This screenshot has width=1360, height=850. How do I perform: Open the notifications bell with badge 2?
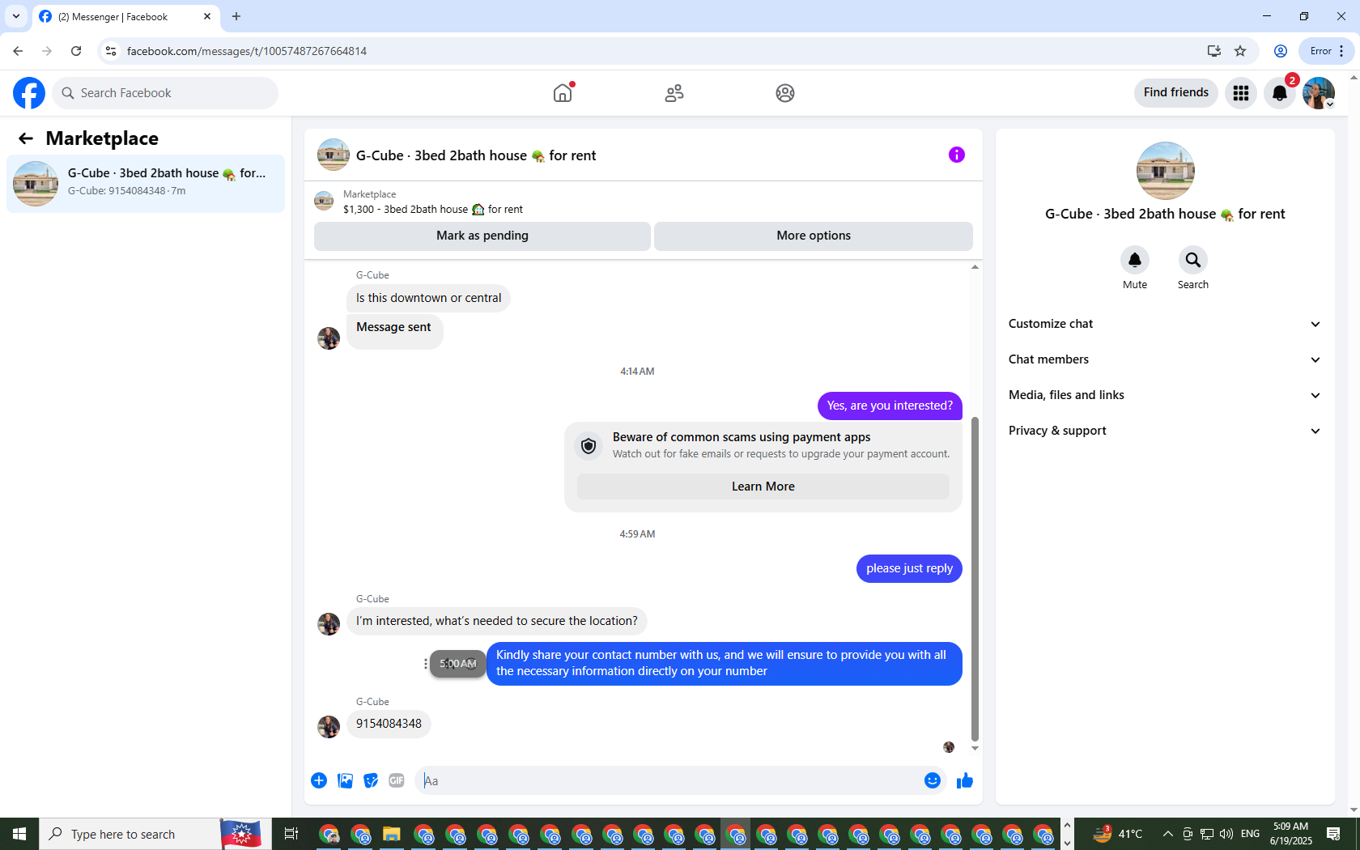point(1280,93)
